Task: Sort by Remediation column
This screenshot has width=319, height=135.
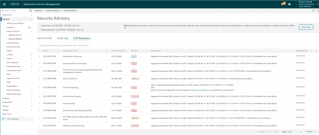Action: tap(293, 51)
